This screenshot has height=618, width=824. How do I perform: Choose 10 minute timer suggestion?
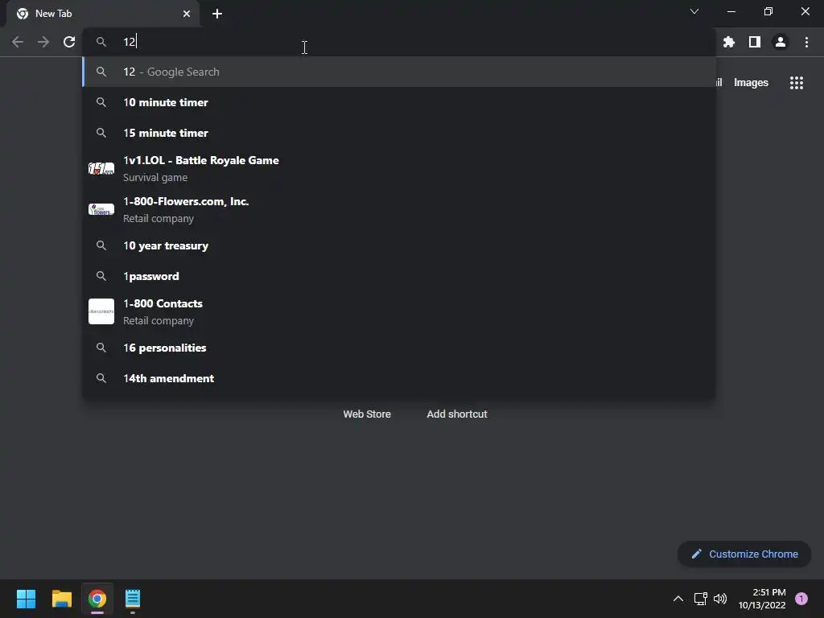click(399, 102)
